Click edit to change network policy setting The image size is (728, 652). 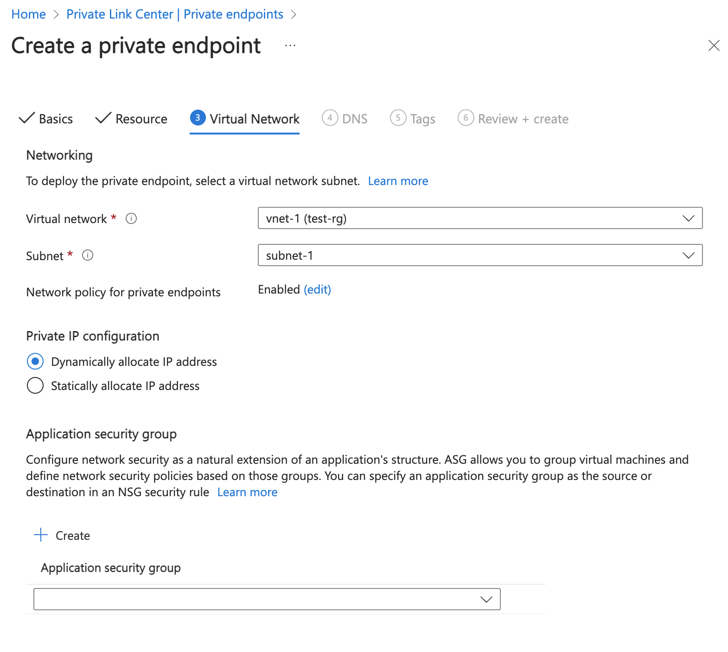pos(317,289)
